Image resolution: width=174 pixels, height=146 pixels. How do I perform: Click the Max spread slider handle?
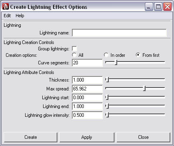point(144,88)
